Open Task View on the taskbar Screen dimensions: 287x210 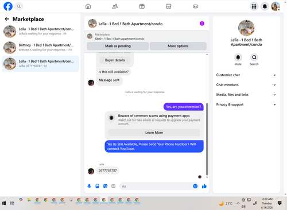pos(12,203)
